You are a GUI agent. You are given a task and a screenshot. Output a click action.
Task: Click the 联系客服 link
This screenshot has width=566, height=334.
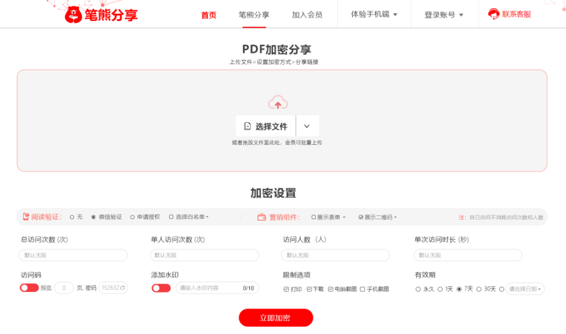517,14
